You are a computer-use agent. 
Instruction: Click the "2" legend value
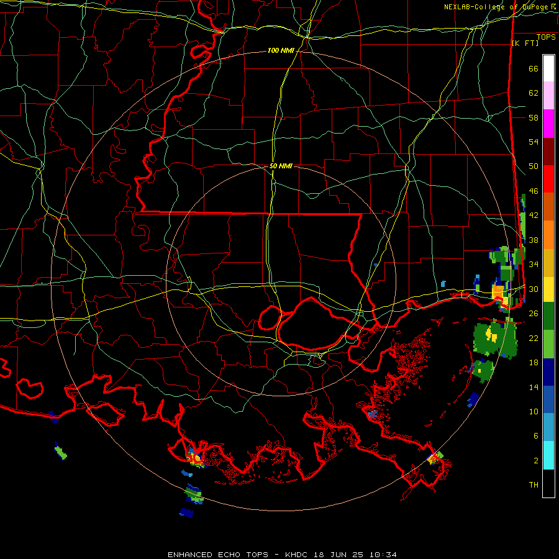(536, 461)
